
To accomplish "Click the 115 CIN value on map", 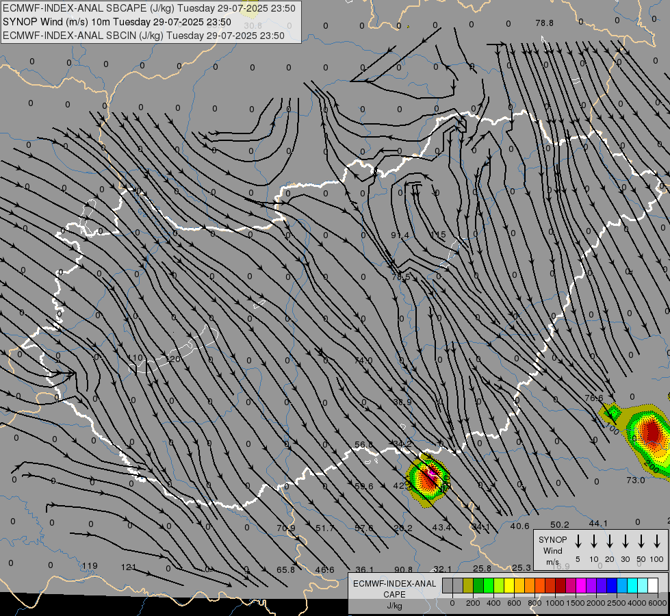I will point(438,235).
